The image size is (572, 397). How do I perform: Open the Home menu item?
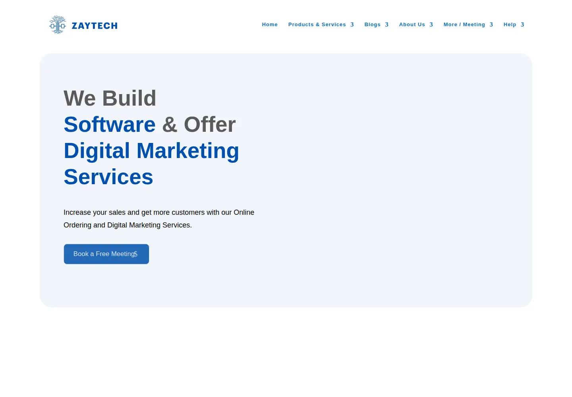[270, 25]
